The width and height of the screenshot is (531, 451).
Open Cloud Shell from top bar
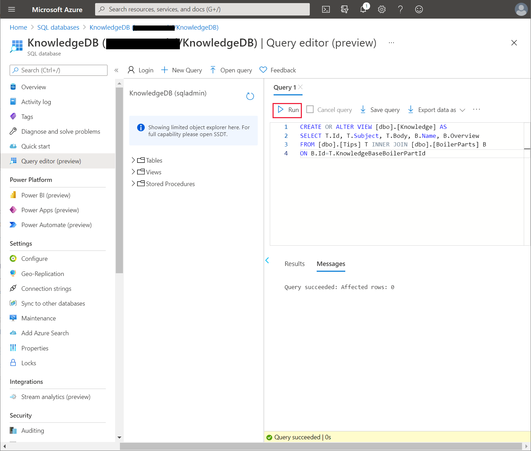point(326,9)
